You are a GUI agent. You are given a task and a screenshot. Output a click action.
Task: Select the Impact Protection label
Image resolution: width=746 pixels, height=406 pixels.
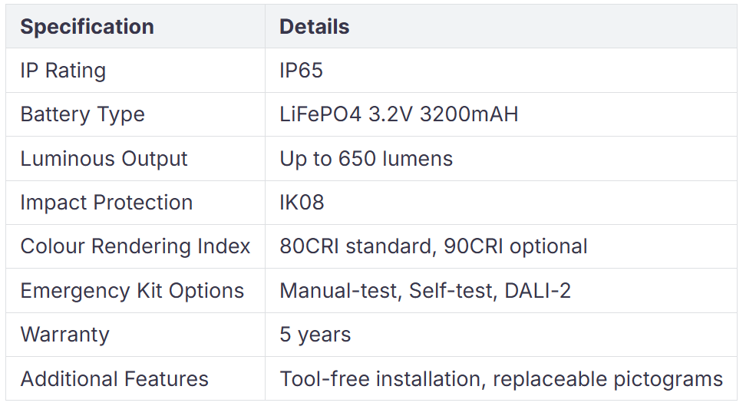(x=106, y=203)
